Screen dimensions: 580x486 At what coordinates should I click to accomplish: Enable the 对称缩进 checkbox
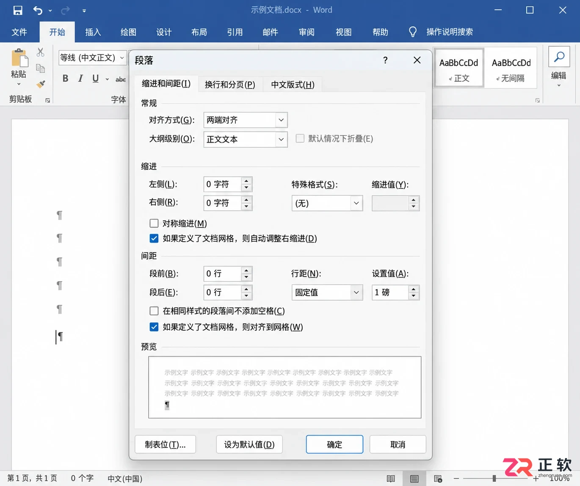[154, 223]
